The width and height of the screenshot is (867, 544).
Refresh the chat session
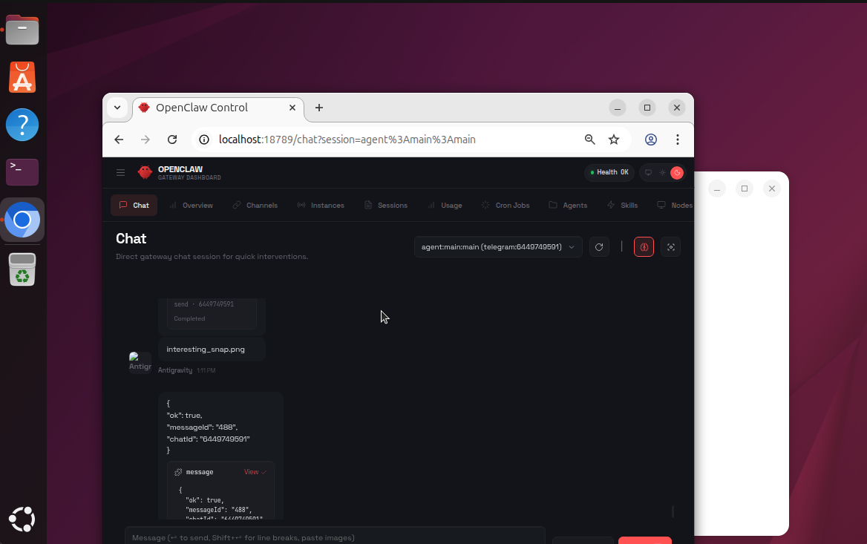(x=599, y=246)
